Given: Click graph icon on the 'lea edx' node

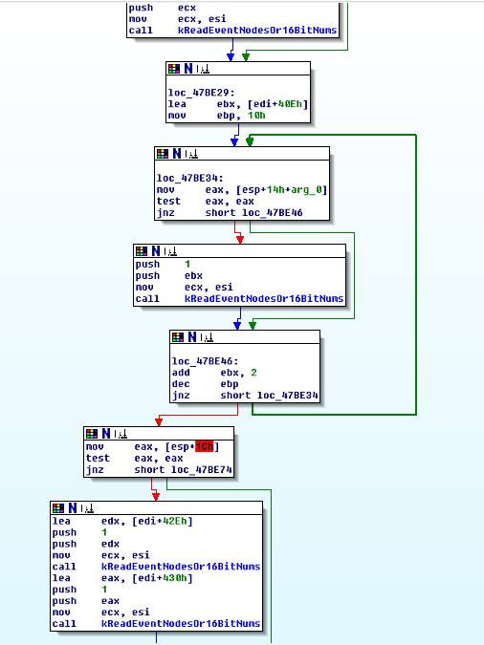Looking at the screenshot, I should [87, 508].
